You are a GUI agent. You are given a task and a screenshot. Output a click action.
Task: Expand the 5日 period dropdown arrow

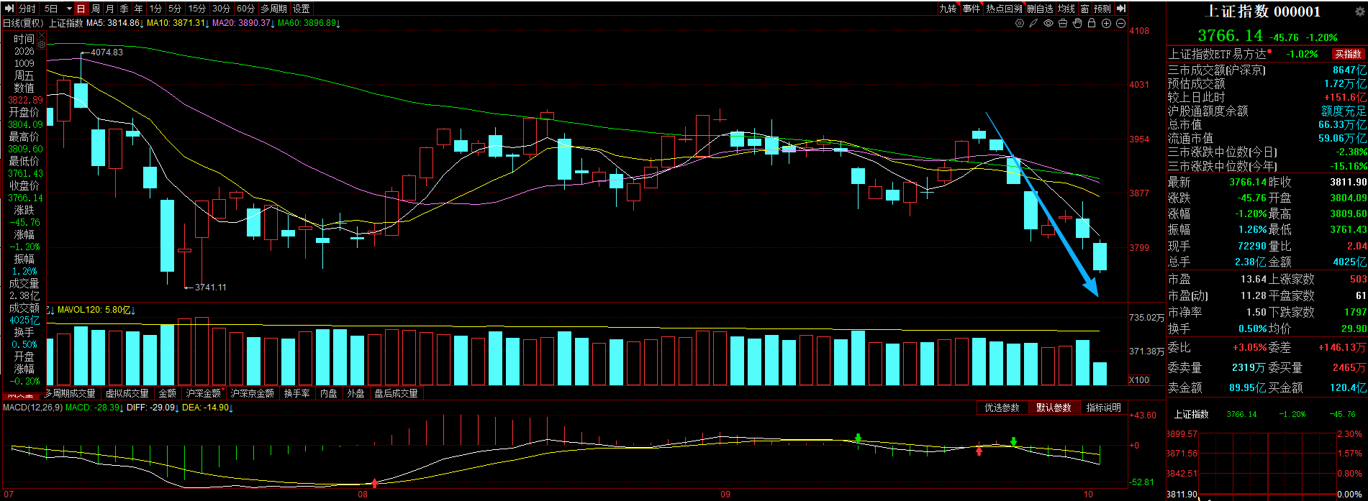coord(69,9)
